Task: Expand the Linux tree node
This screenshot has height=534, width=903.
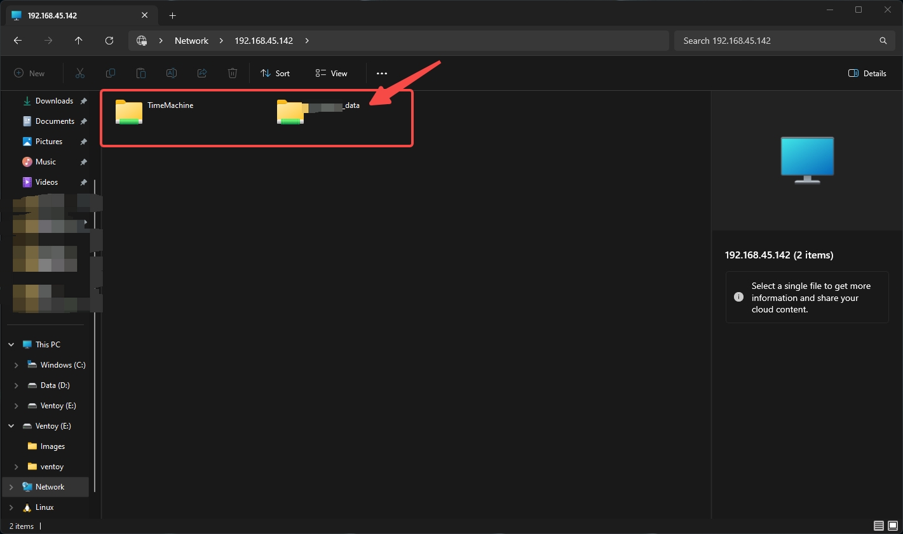Action: coord(11,507)
